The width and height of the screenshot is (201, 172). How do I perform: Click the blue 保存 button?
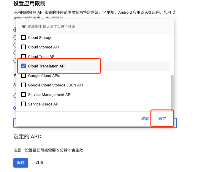tap(21, 162)
